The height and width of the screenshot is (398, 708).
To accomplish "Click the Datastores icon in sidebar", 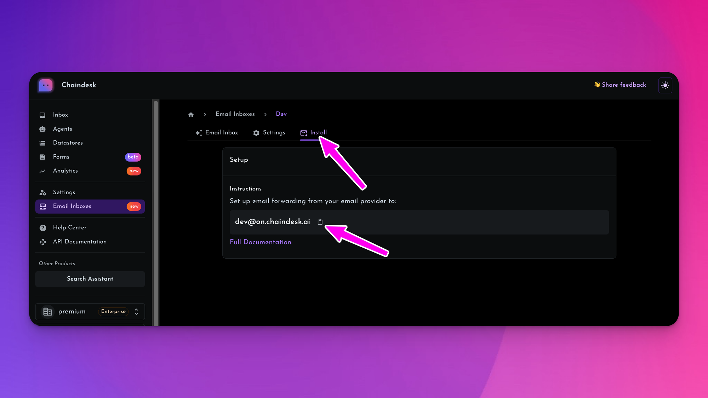I will click(x=43, y=142).
